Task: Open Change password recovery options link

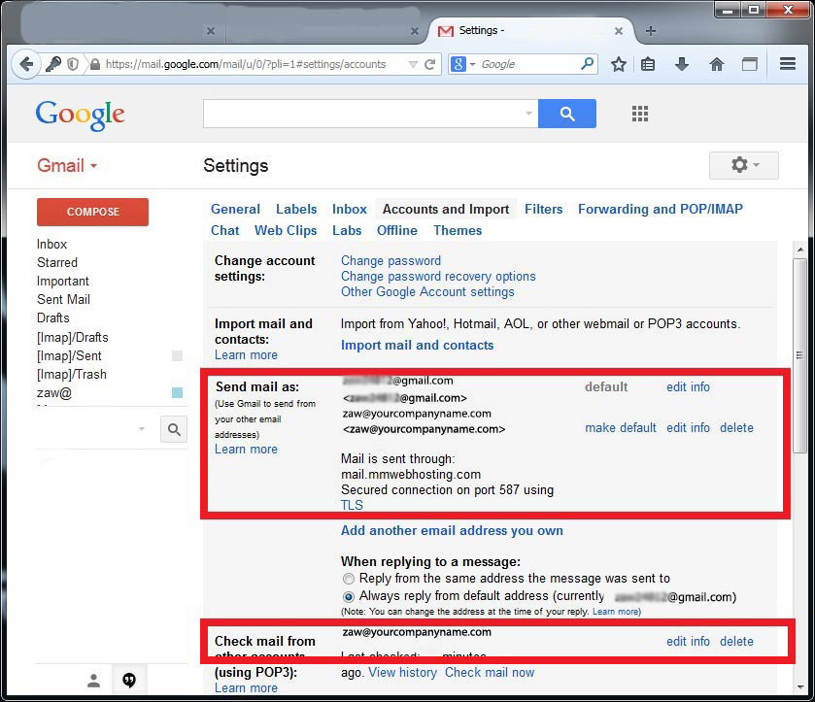Action: tap(438, 276)
